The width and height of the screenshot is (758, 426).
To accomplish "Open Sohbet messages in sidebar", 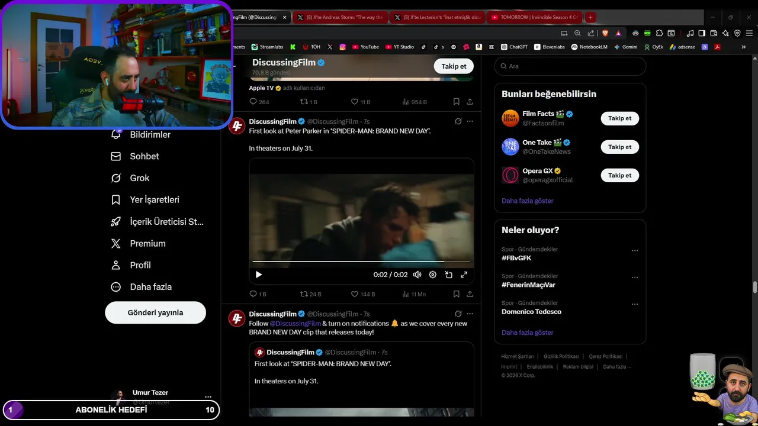I will (135, 156).
